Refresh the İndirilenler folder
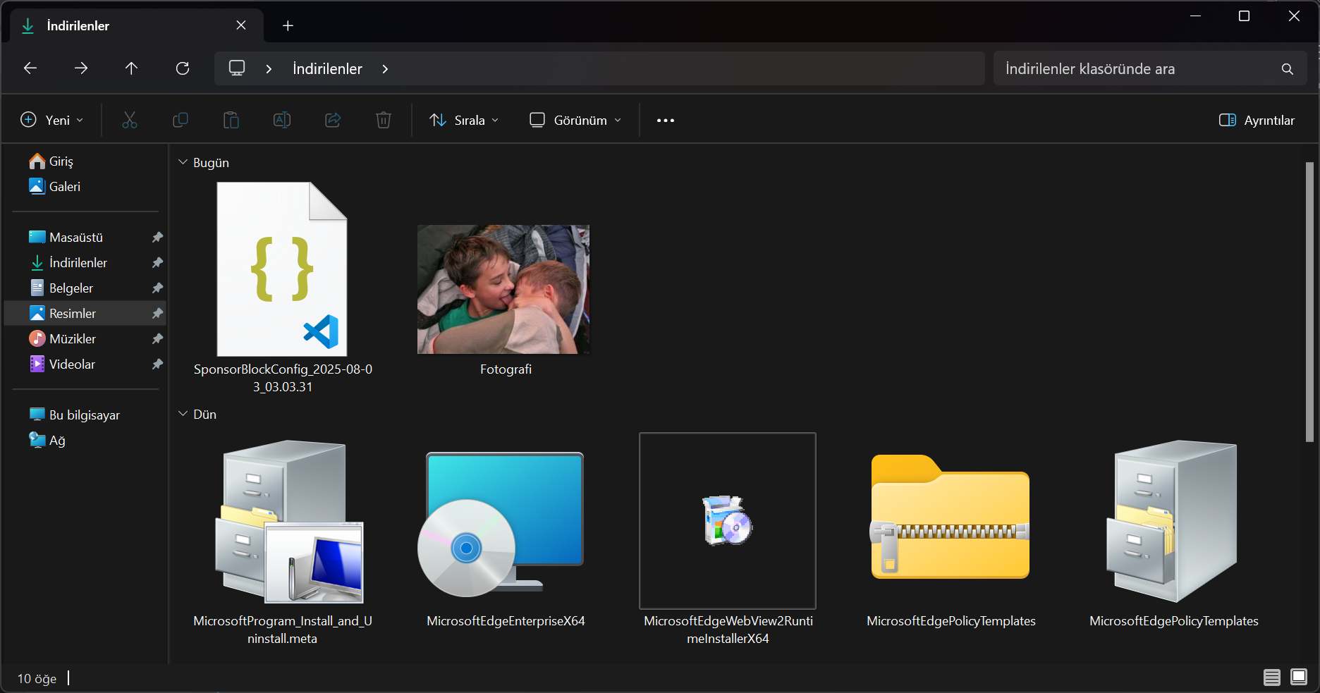The width and height of the screenshot is (1320, 693). click(x=183, y=68)
